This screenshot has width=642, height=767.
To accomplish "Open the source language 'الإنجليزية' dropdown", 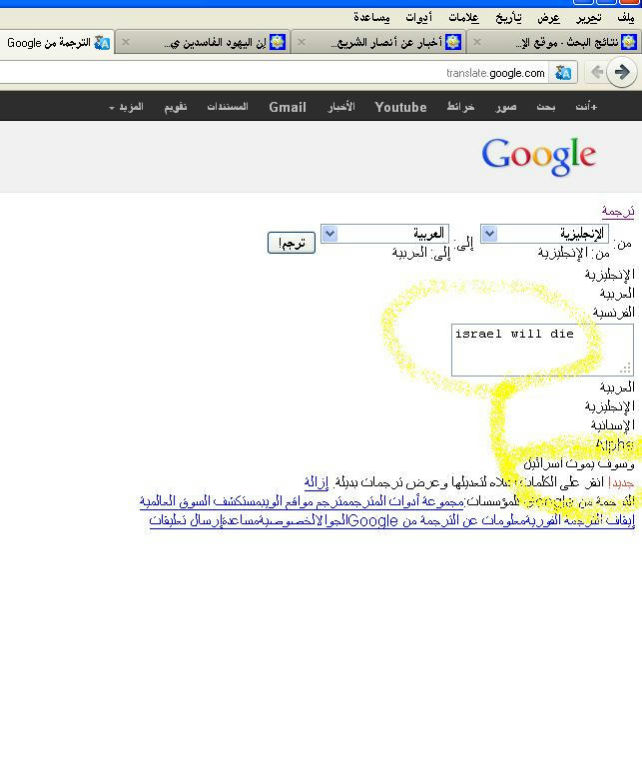I will pos(544,234).
